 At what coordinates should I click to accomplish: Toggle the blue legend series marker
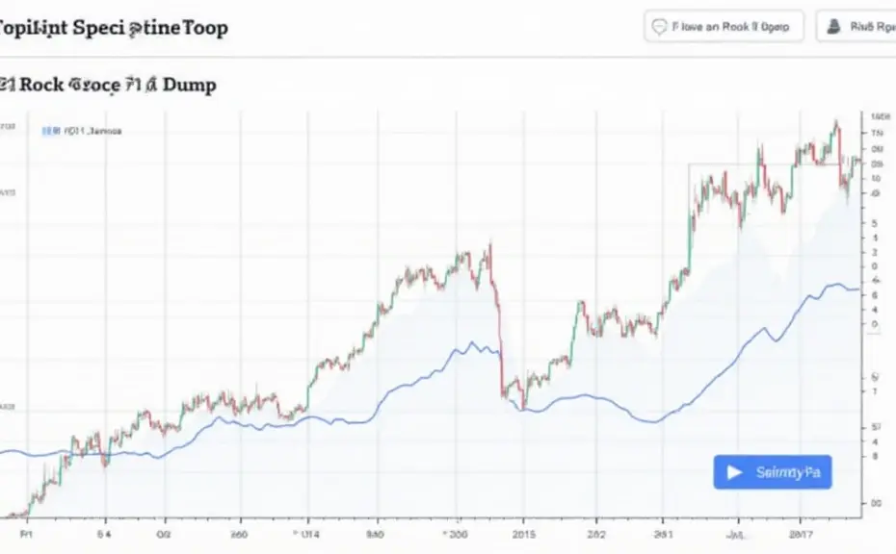click(50, 131)
